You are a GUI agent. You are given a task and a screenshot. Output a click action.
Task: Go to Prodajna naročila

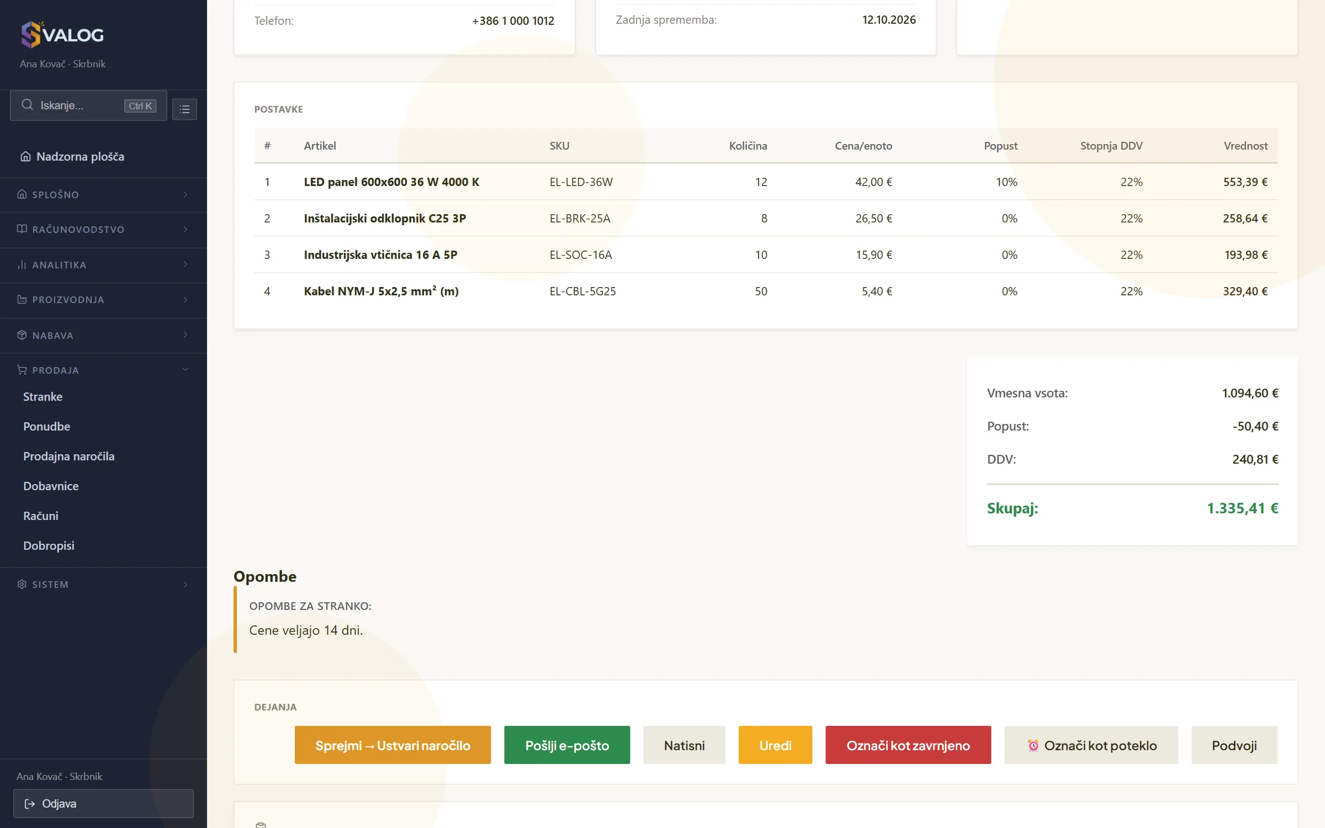point(68,456)
